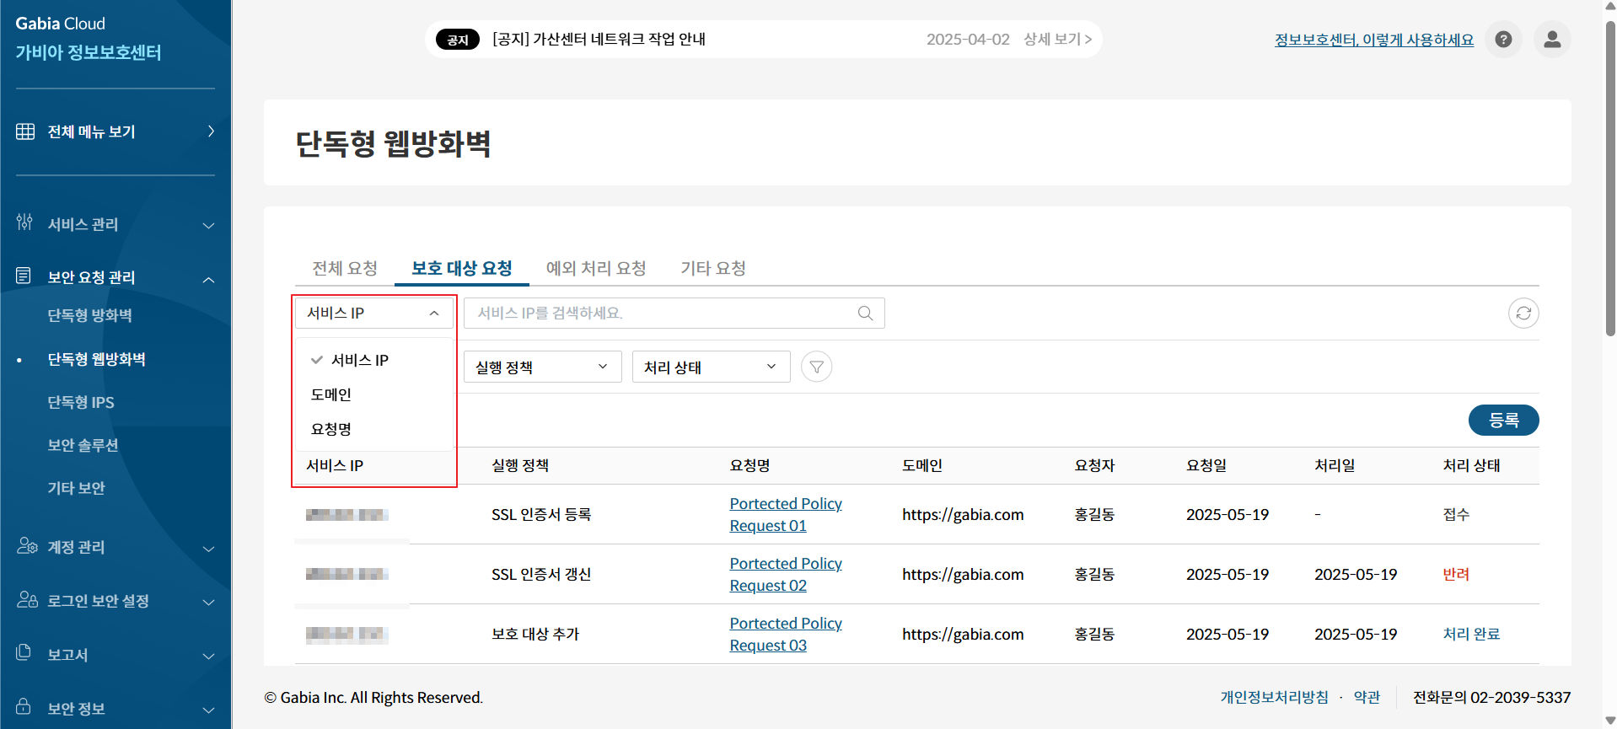Open 개인정보처리방침 footer link
The width and height of the screenshot is (1617, 729).
click(x=1274, y=697)
